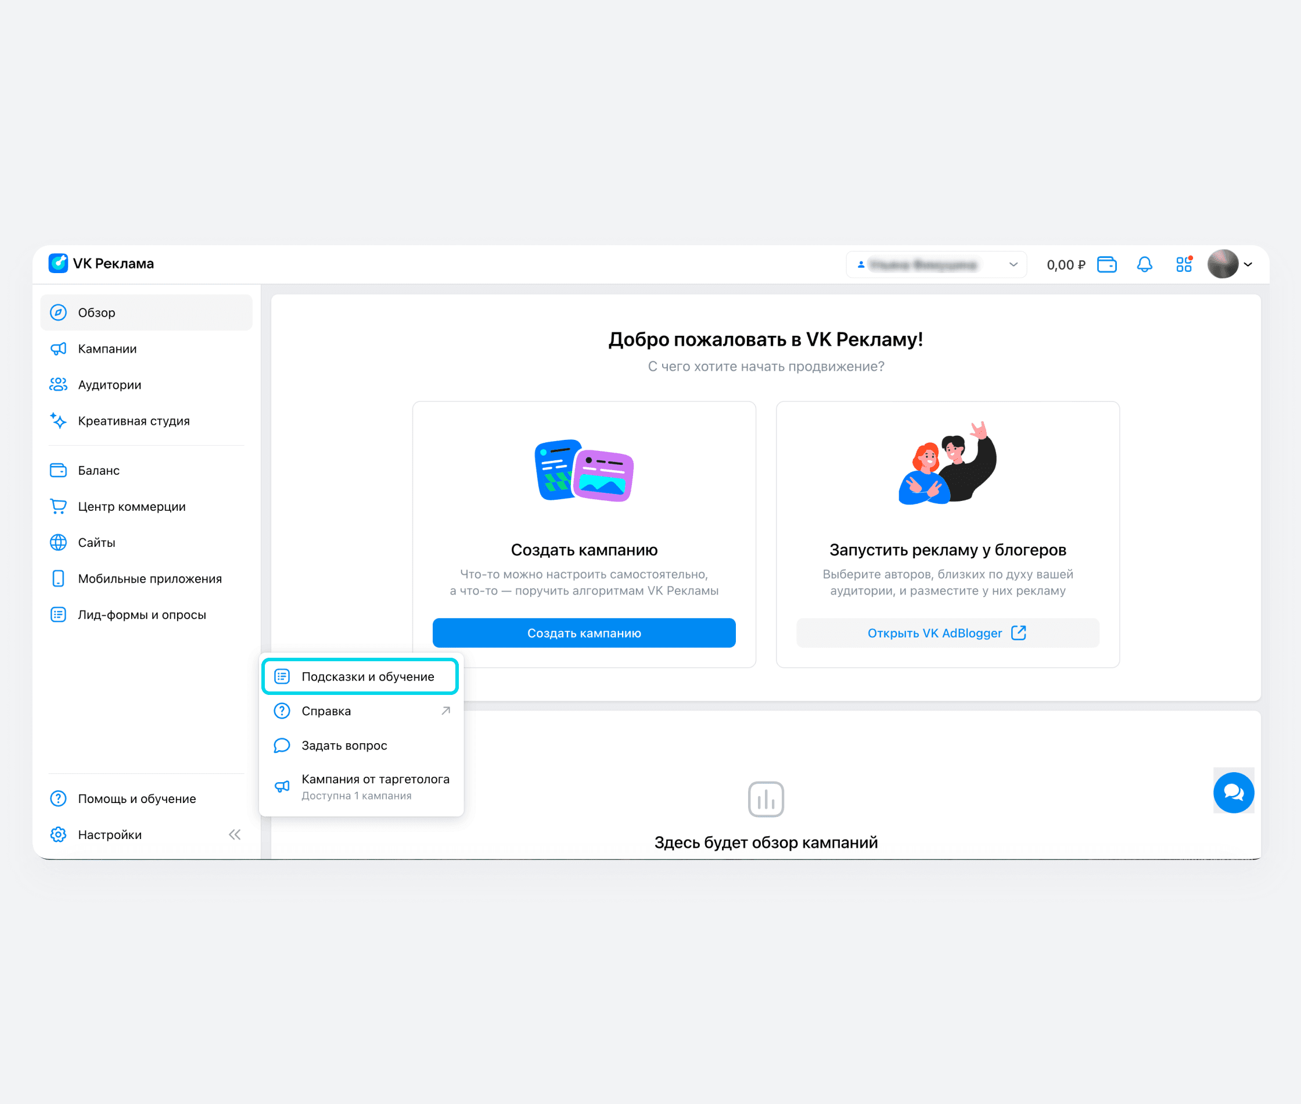Select Задать вопрос in popup menu

[361, 745]
